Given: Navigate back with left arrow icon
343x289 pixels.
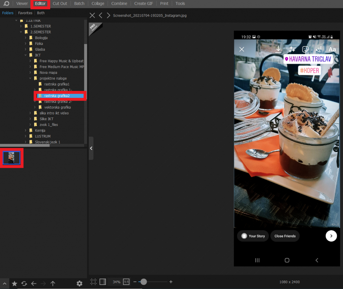Looking at the screenshot, I should pos(34,283).
